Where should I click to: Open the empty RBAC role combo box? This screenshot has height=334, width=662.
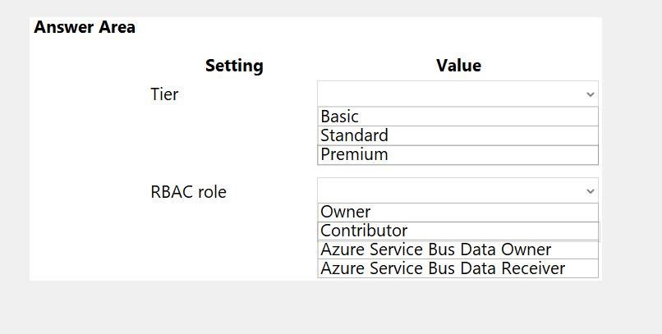(457, 190)
